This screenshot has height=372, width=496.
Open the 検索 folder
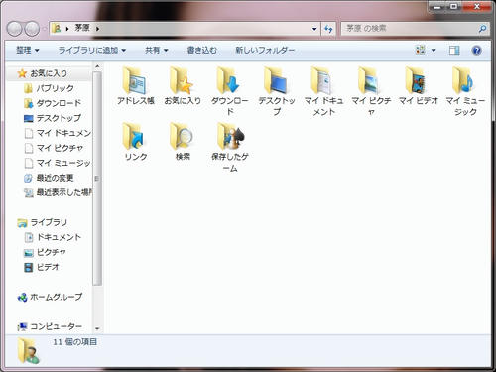[183, 142]
